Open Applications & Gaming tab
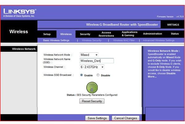Screen dimensions: 185x124 (x=129, y=34)
